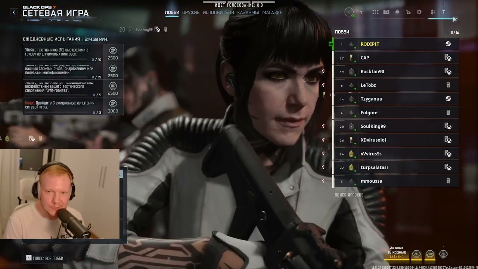Open the ЛОББИ tab
This screenshot has height=269, width=478.
(x=172, y=12)
